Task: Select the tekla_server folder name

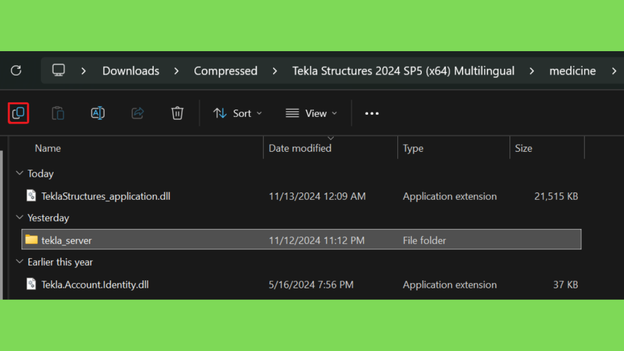Action: 66,240
